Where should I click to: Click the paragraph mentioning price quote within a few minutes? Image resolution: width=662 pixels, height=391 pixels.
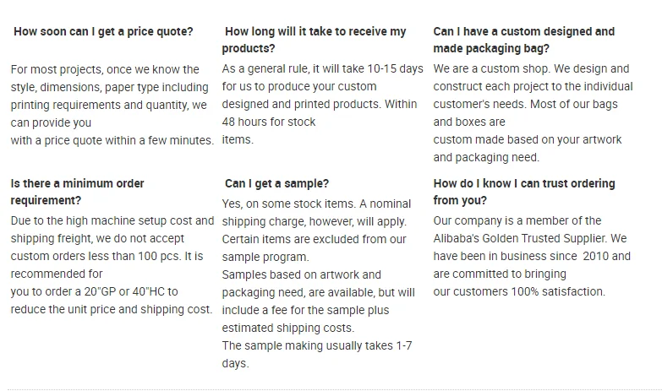(x=112, y=105)
